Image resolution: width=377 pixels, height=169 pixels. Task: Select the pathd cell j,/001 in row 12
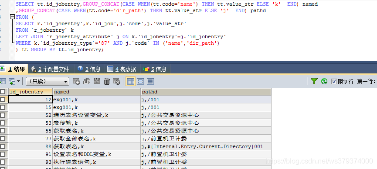[206, 99]
